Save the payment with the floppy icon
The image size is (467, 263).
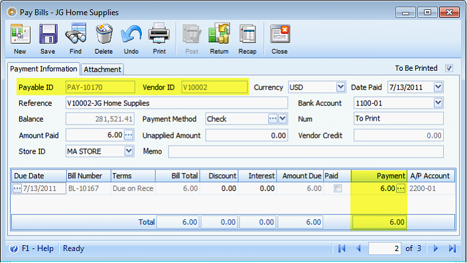point(48,34)
